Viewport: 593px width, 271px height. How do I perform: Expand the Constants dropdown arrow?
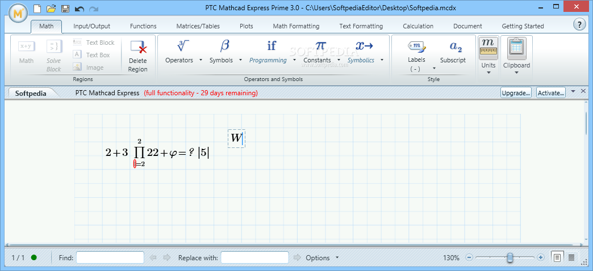(339, 60)
